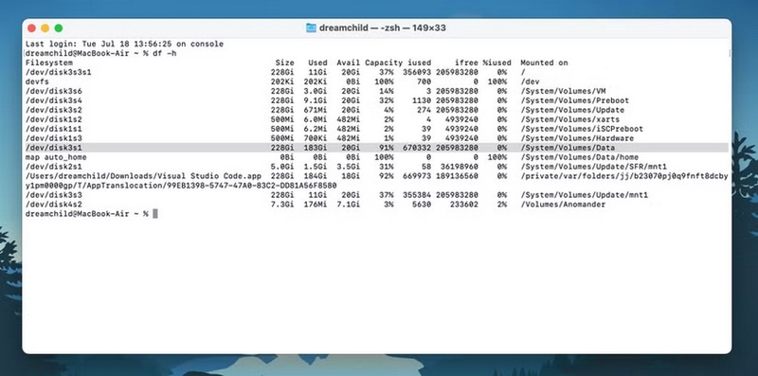Click the 'Filesystem' column header
The height and width of the screenshot is (376, 758).
point(49,63)
